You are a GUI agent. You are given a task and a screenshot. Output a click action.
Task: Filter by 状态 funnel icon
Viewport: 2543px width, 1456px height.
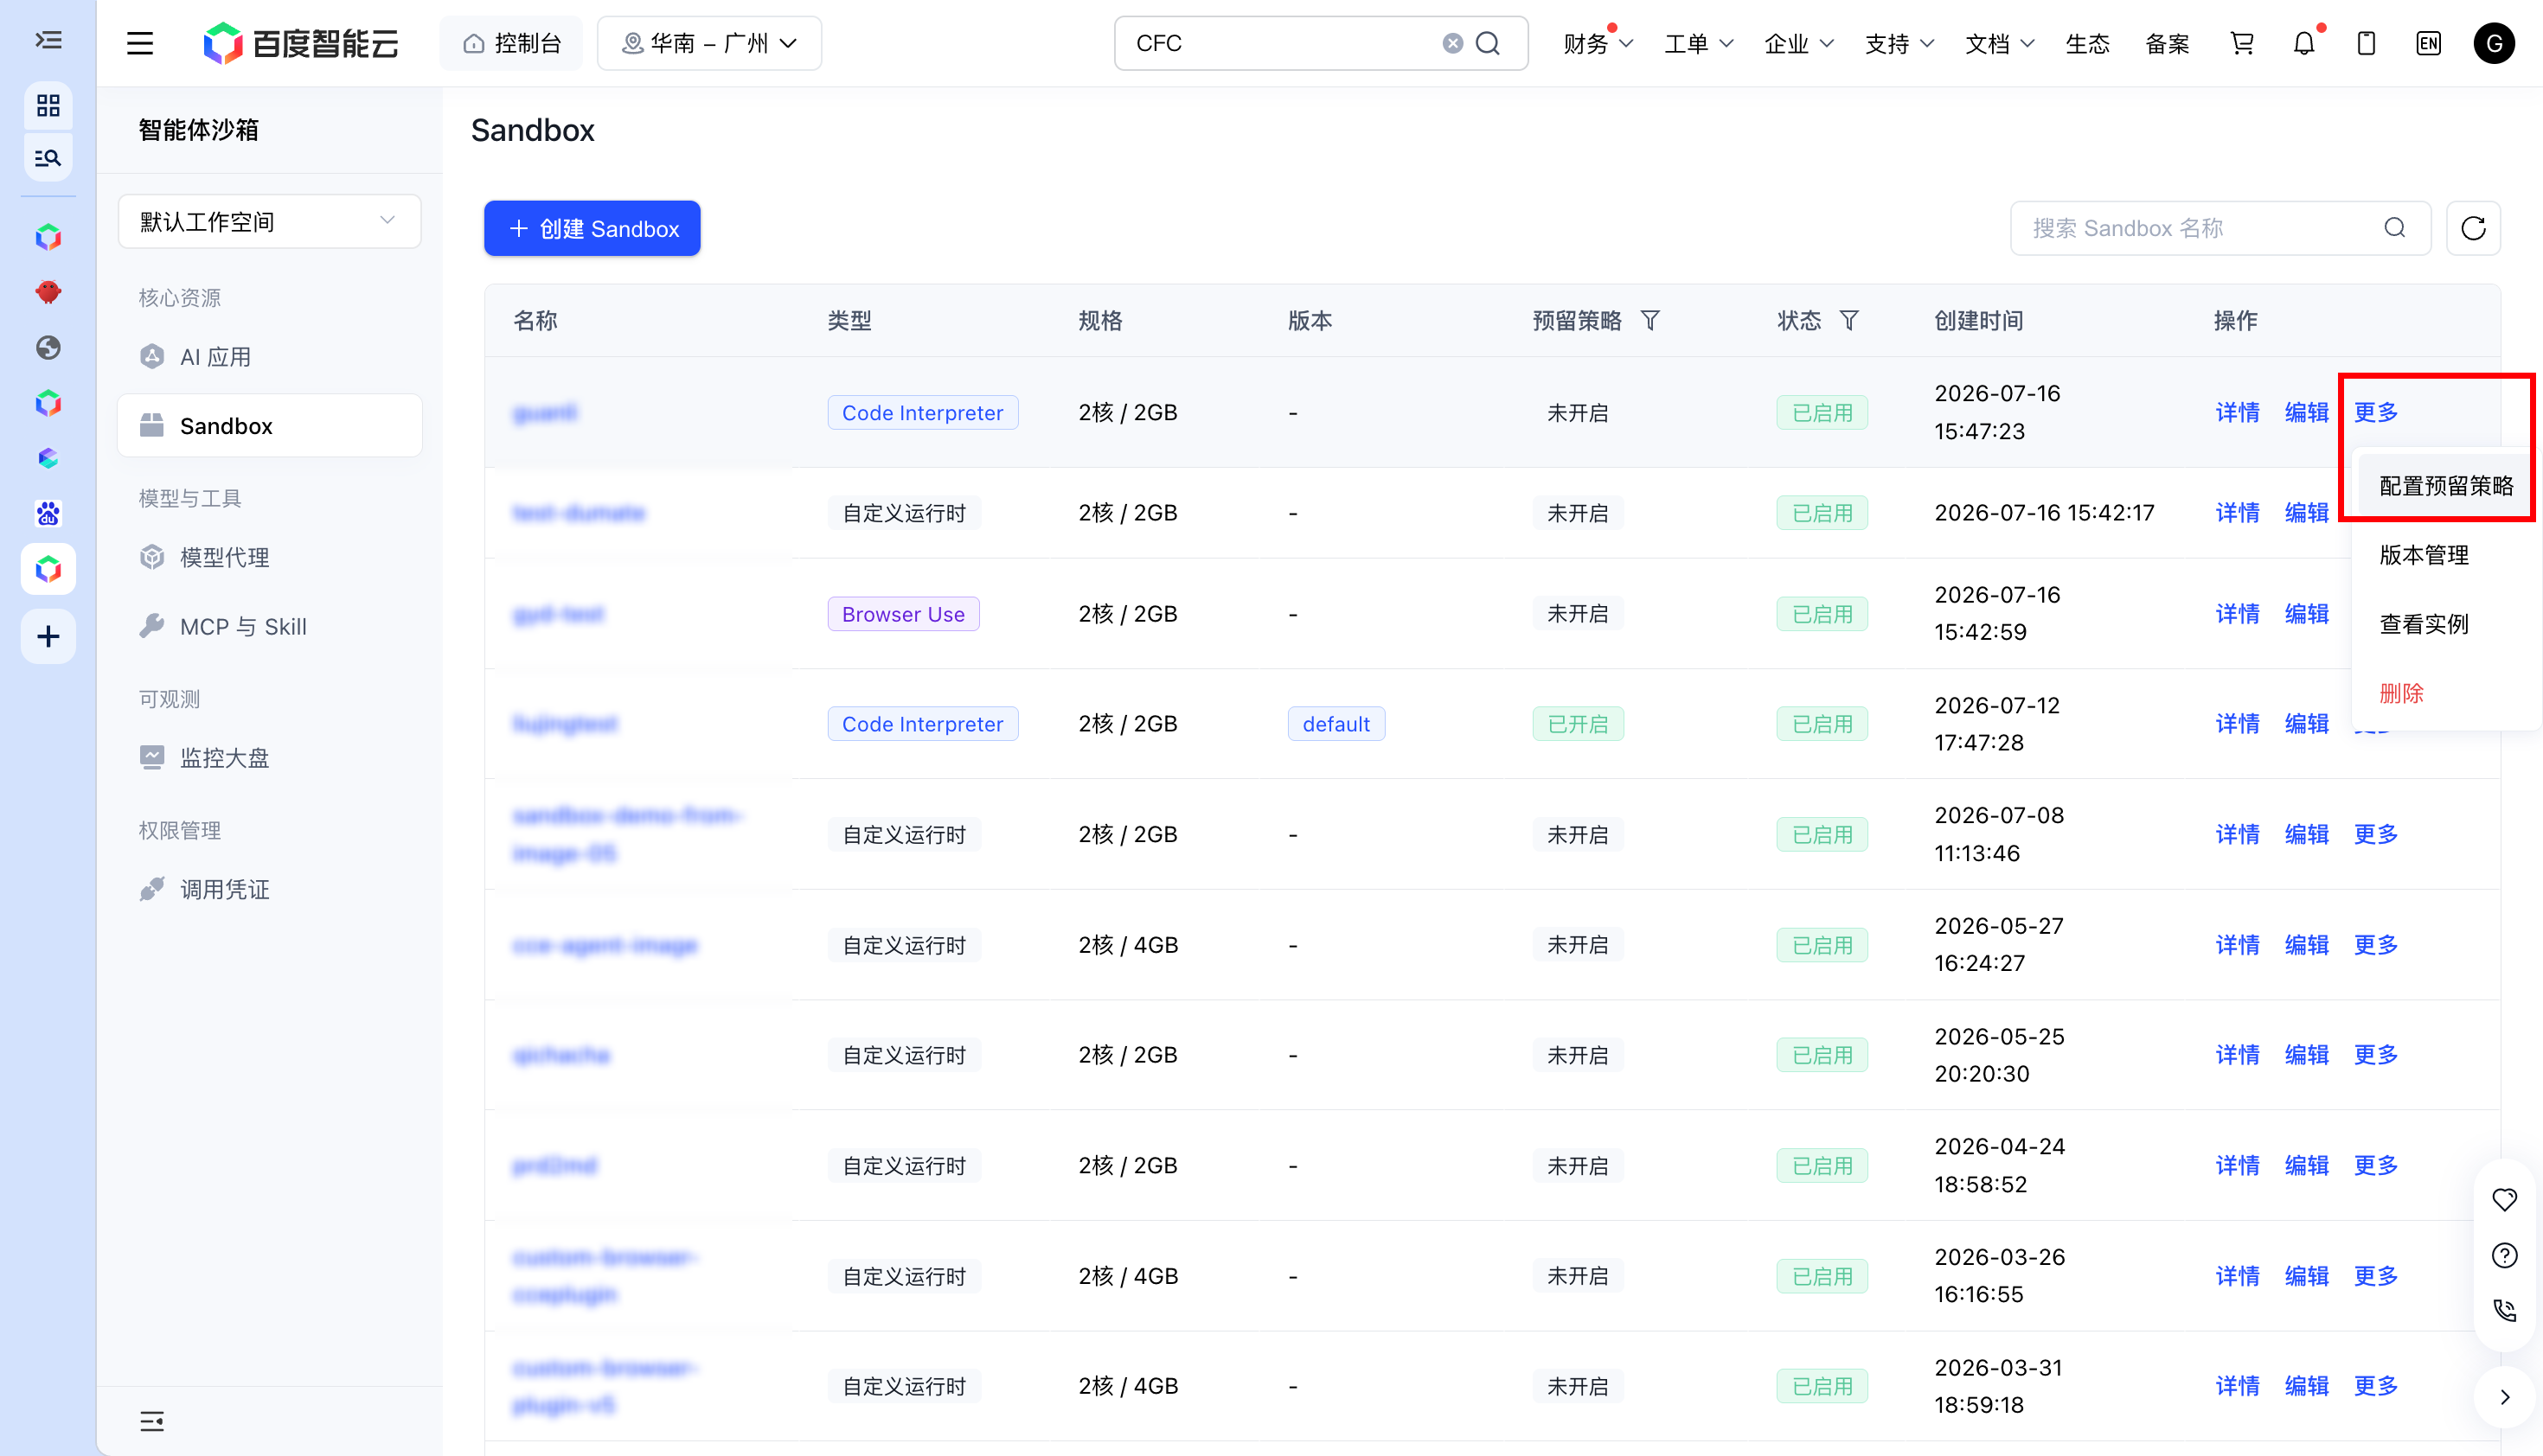pos(1849,320)
